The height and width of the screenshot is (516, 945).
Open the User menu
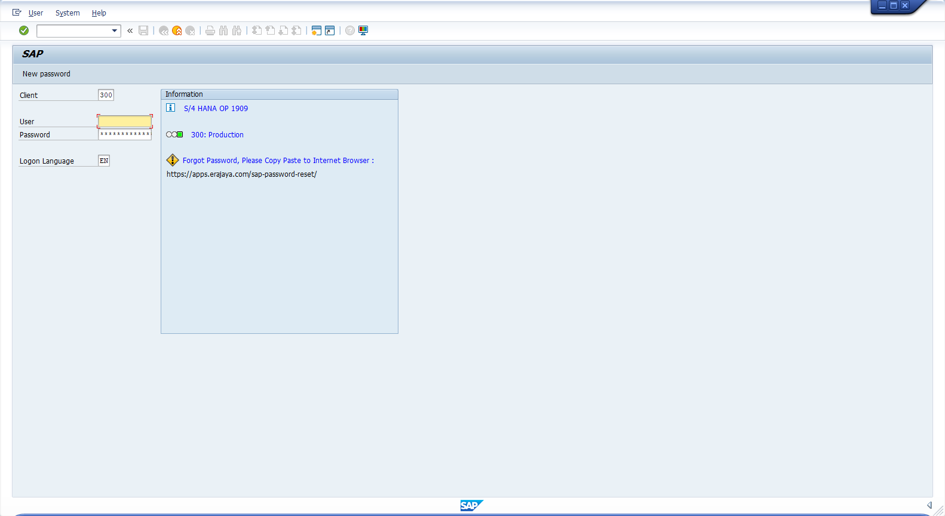(36, 13)
